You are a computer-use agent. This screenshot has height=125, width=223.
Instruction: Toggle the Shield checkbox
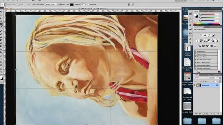pos(60,5)
